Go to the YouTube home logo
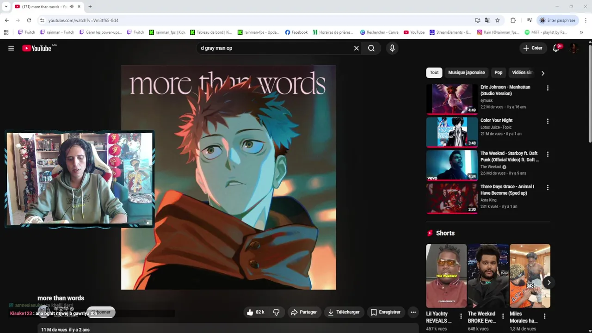Screen dimensions: 592x333 [37, 48]
